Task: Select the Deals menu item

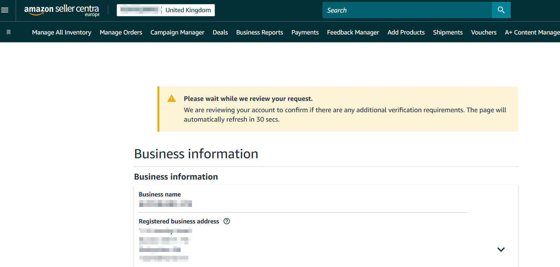Action: point(220,32)
